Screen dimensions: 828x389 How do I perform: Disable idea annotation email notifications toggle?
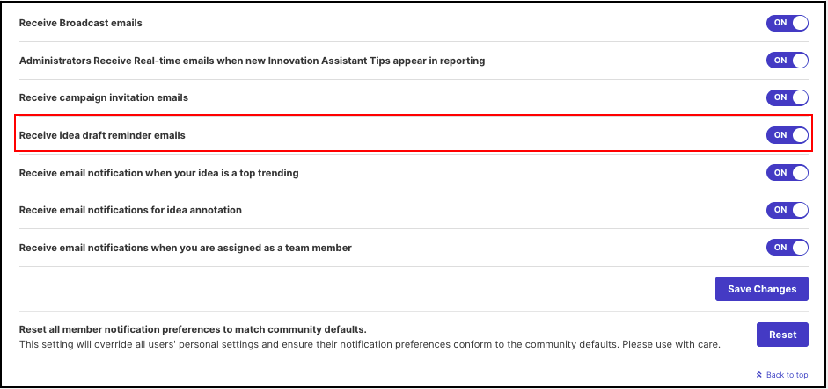click(788, 210)
